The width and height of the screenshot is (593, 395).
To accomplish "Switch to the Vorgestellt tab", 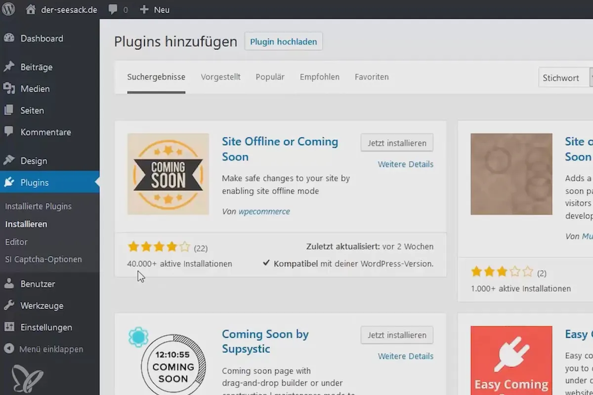I will click(x=220, y=77).
